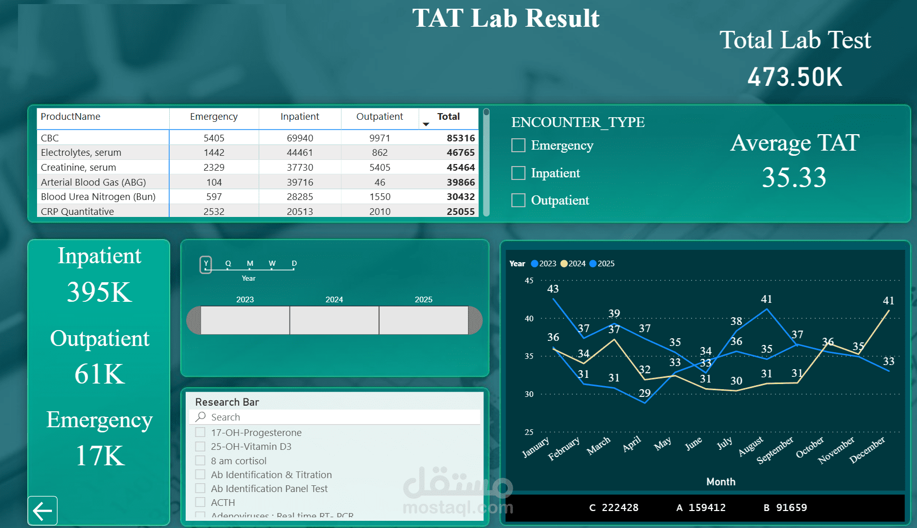The image size is (917, 528).
Task: Click the 2025 legend marker on the chart
Action: [x=592, y=264]
